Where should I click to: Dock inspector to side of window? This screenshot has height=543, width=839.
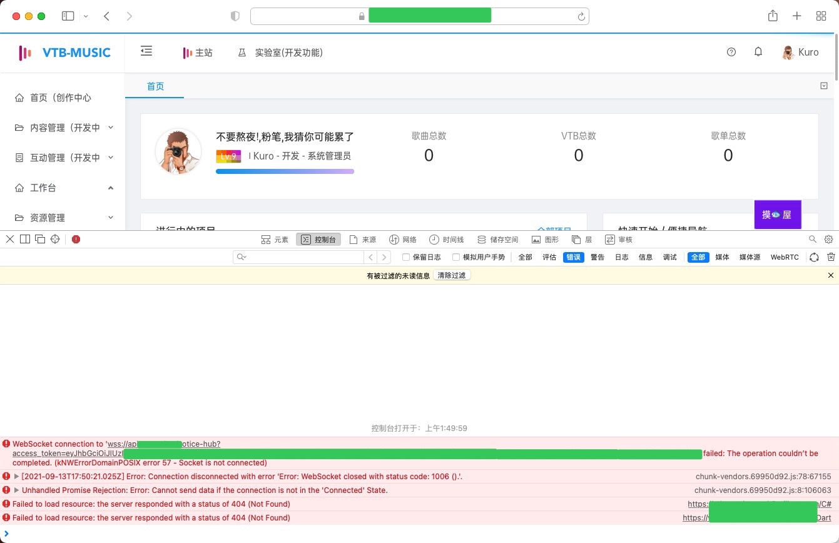pos(25,239)
